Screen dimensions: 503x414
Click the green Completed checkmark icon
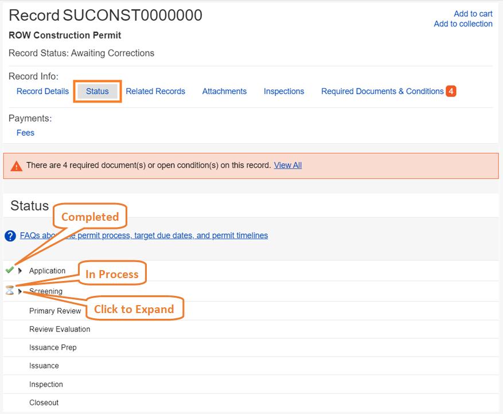click(9, 270)
